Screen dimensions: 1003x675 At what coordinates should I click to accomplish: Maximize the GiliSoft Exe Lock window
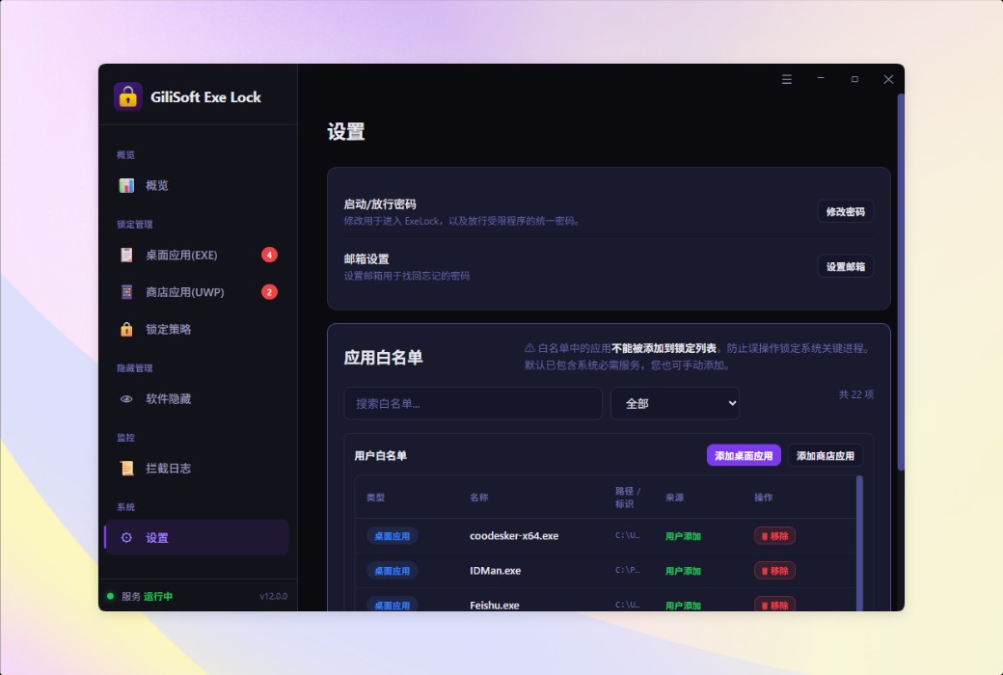pyautogui.click(x=854, y=79)
